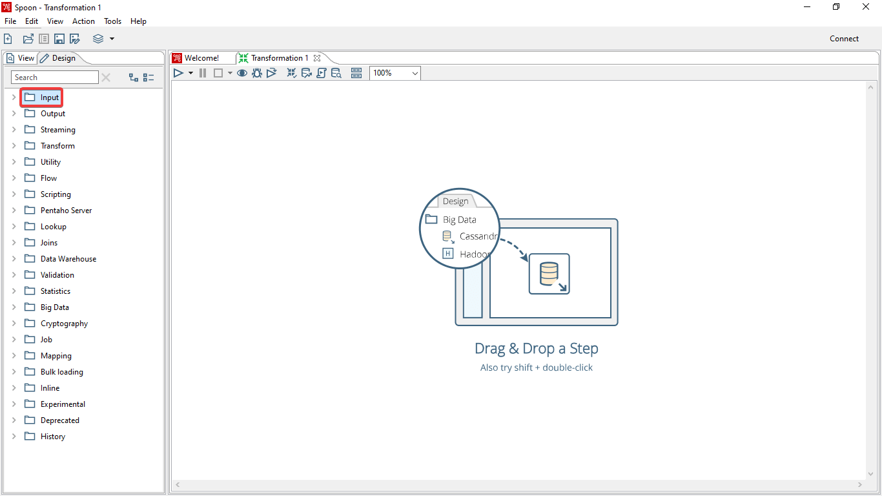Expand the Transform folder chevron
Screen dimensions: 882x496
click(x=14, y=146)
